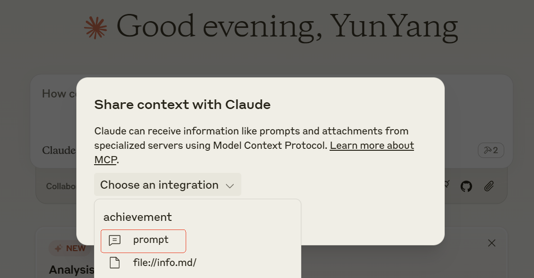534x278 pixels.
Task: Click the Good evening, YunYang greeting
Action: coord(287,27)
